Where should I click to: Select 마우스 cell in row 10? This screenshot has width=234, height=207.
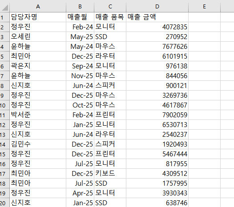point(110,105)
